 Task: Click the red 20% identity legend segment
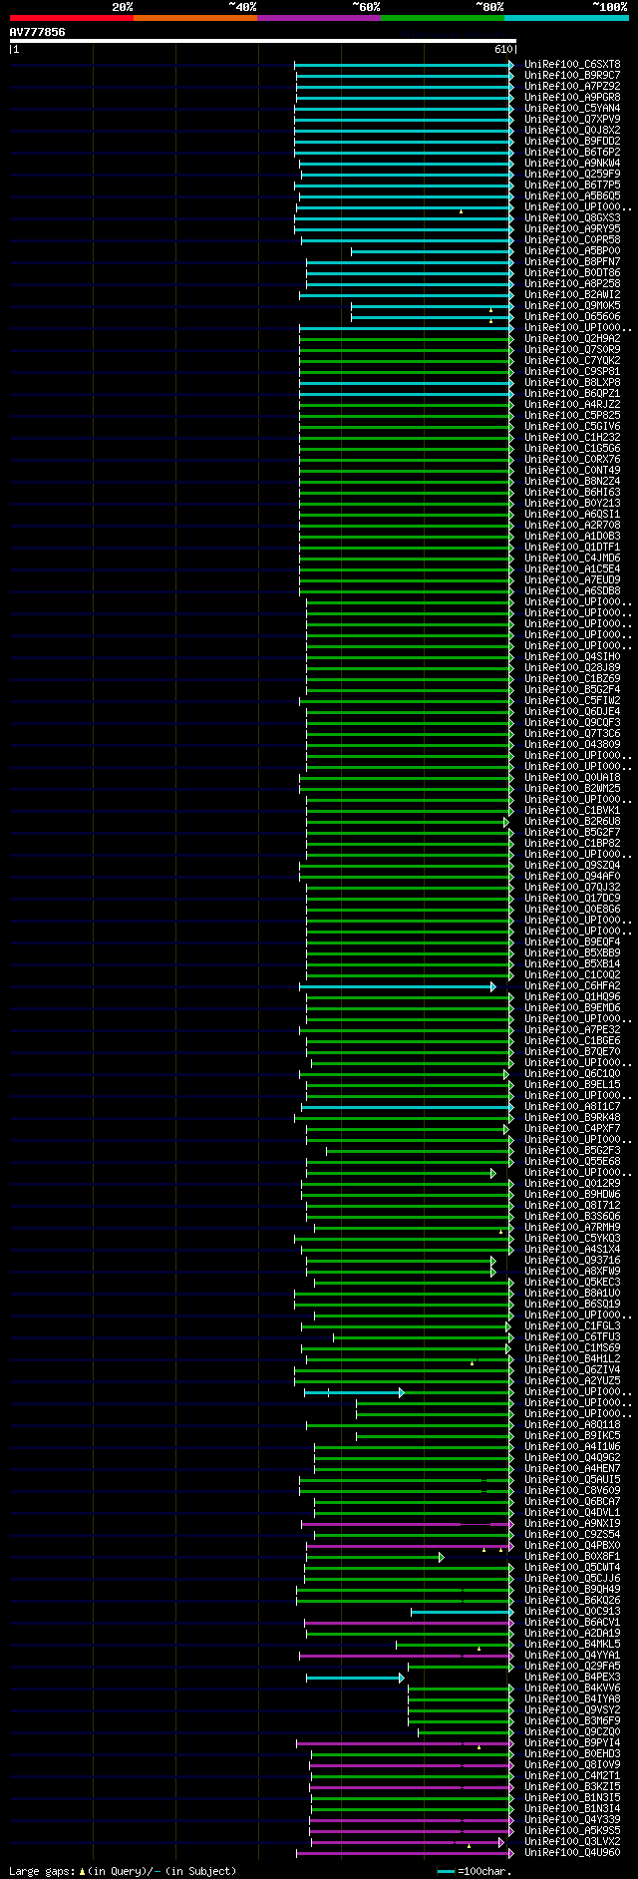point(72,18)
